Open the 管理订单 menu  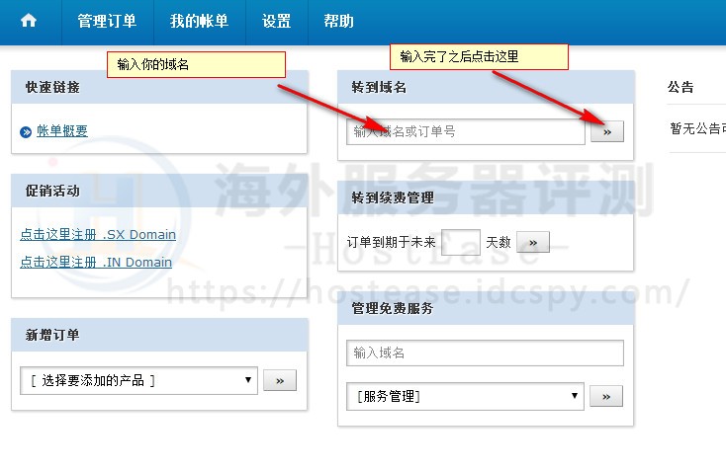click(107, 22)
